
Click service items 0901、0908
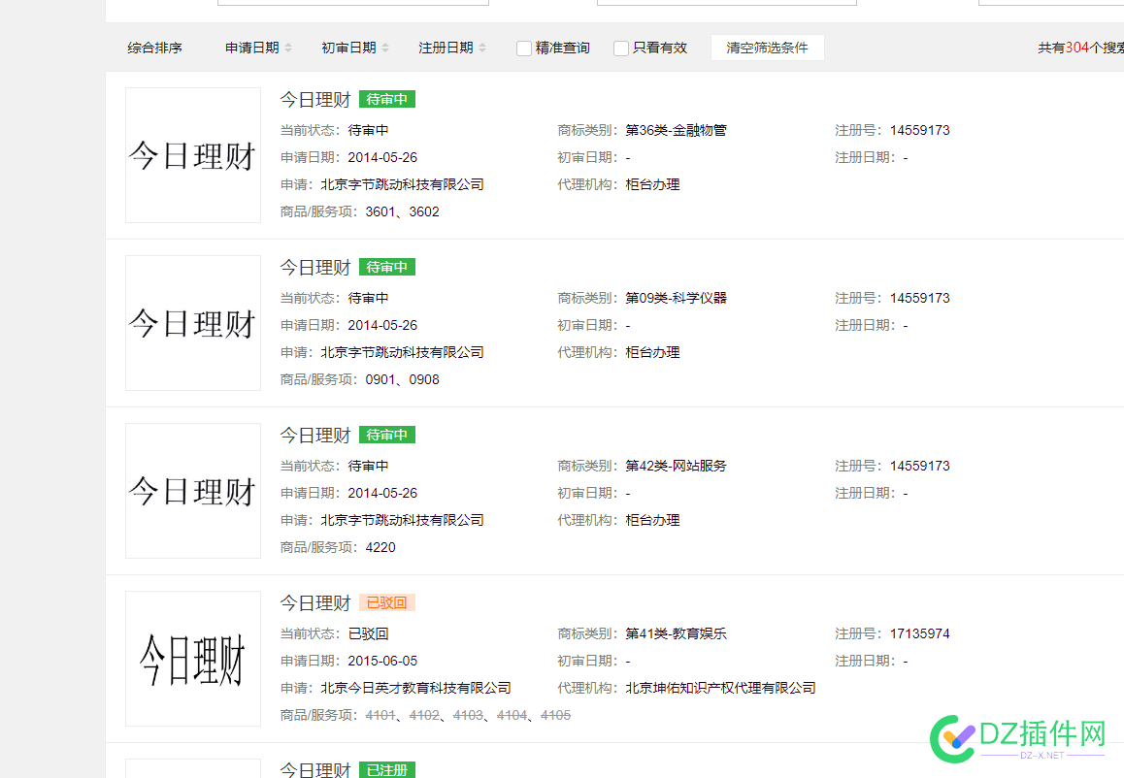pyautogui.click(x=402, y=379)
